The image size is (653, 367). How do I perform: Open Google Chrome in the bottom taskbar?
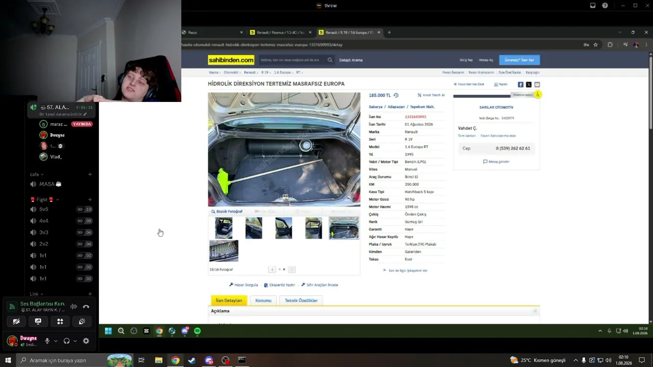click(x=175, y=360)
